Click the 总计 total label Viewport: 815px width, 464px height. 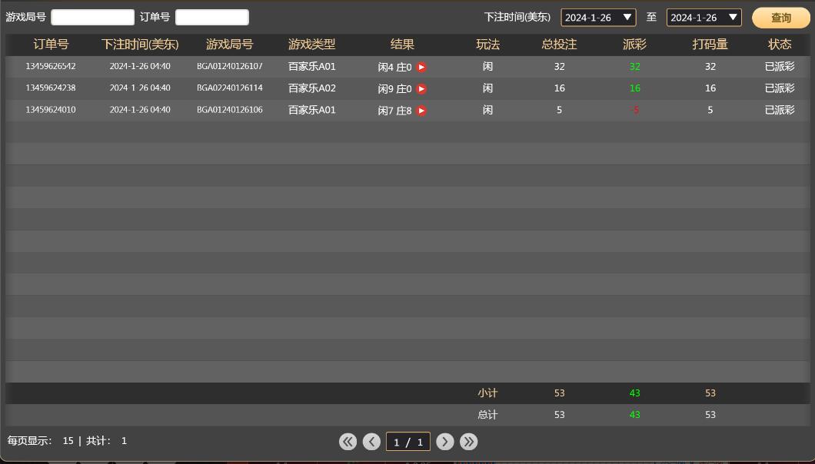coord(487,415)
